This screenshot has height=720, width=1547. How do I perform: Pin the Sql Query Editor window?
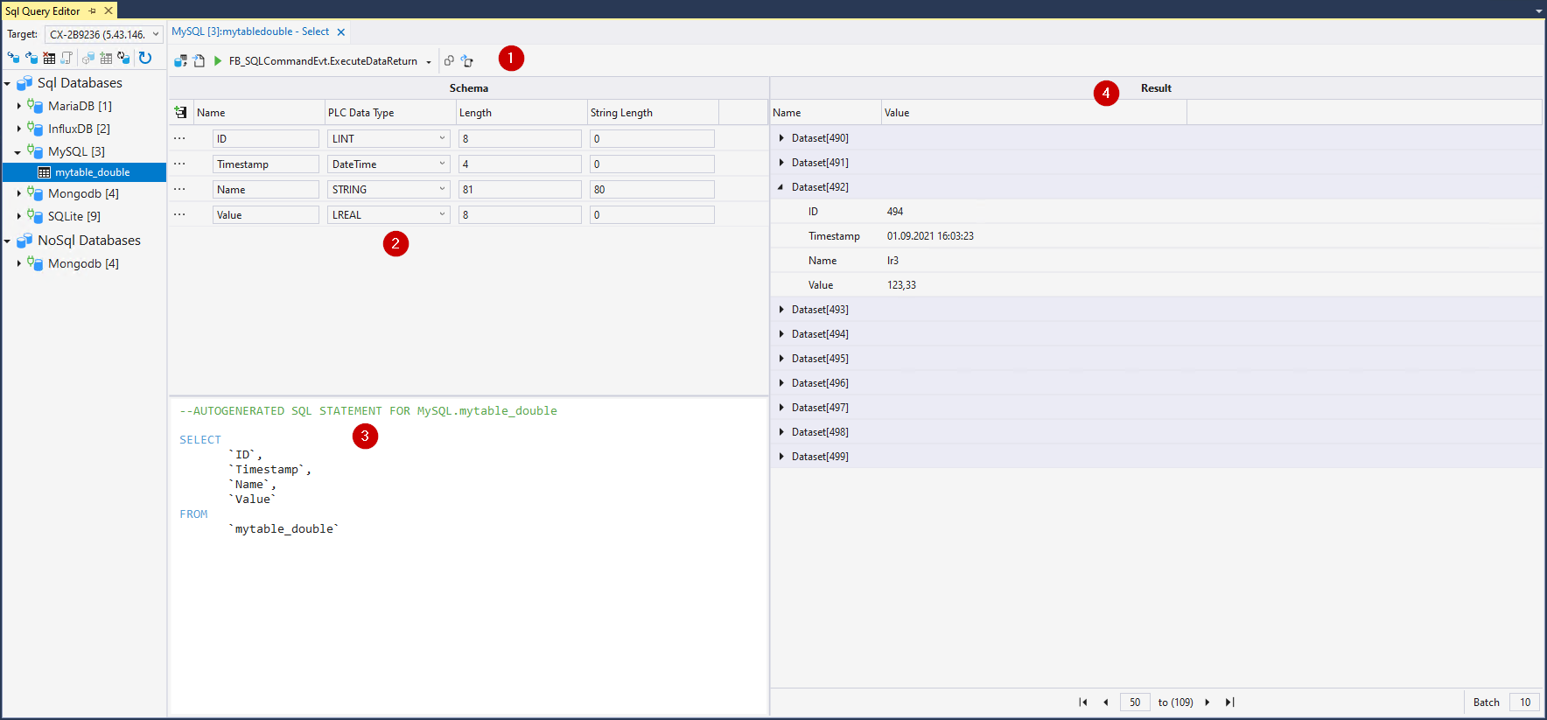click(x=93, y=10)
